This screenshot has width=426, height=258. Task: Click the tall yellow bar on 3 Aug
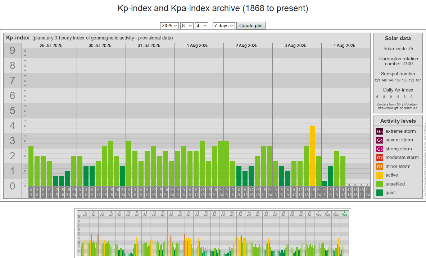pos(312,155)
